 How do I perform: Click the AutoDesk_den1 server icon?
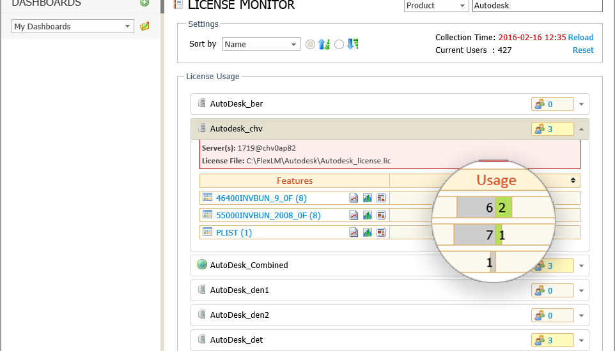[201, 290]
